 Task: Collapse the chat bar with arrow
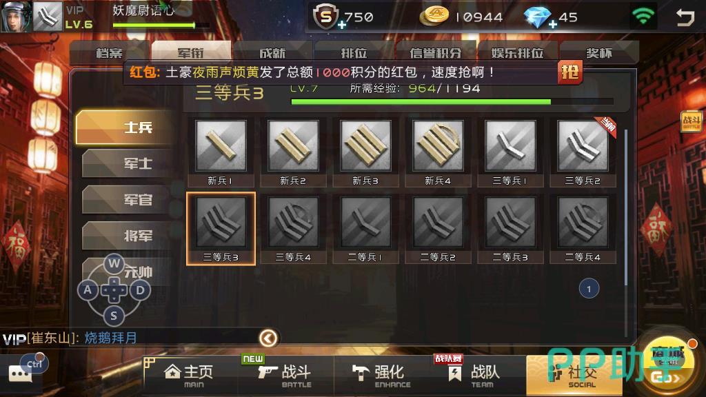coord(268,338)
